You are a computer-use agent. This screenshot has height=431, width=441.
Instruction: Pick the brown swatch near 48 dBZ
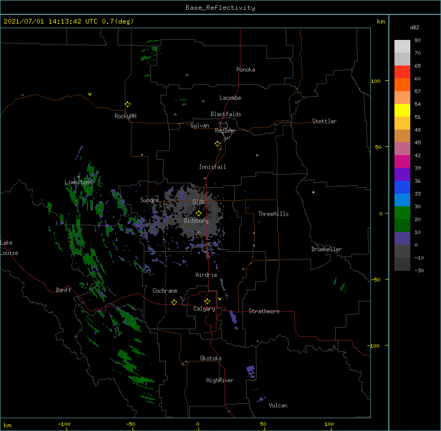click(x=402, y=136)
